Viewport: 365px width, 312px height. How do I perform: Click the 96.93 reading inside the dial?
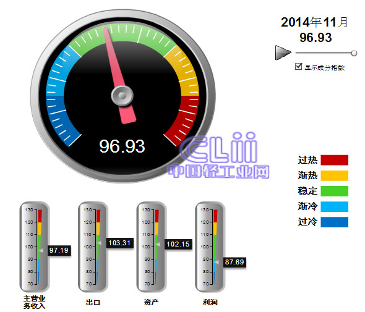[x=122, y=146]
